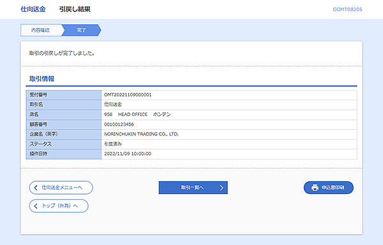Click the 仕向送金 header title
383x245 pixels.
pos(33,10)
